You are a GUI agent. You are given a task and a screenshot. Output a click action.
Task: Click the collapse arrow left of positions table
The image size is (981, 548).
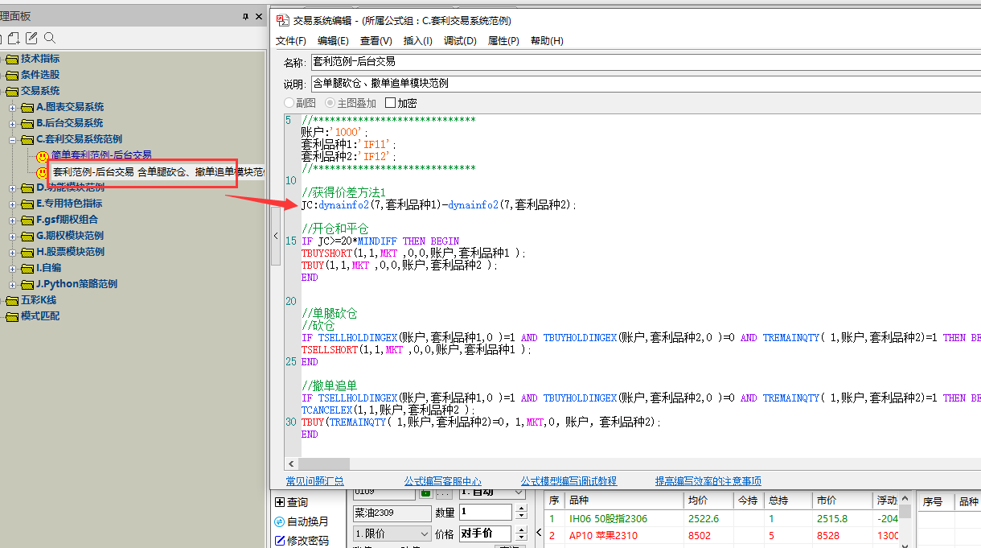(x=539, y=532)
